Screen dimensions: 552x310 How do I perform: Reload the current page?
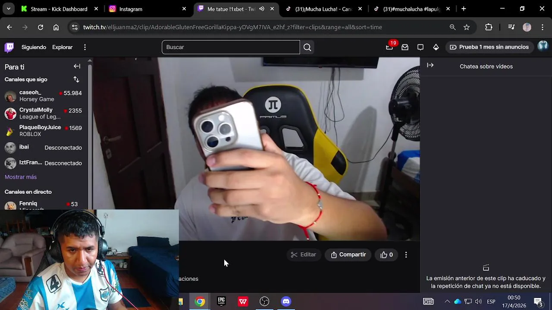pyautogui.click(x=41, y=27)
